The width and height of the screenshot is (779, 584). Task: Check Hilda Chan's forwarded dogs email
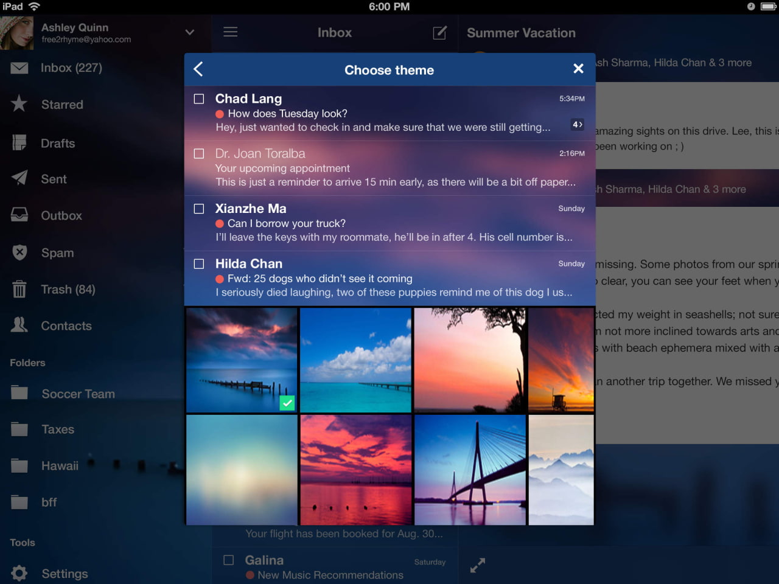coord(198,263)
